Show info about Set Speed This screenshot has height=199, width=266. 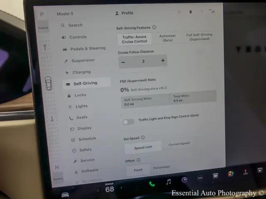point(143,137)
